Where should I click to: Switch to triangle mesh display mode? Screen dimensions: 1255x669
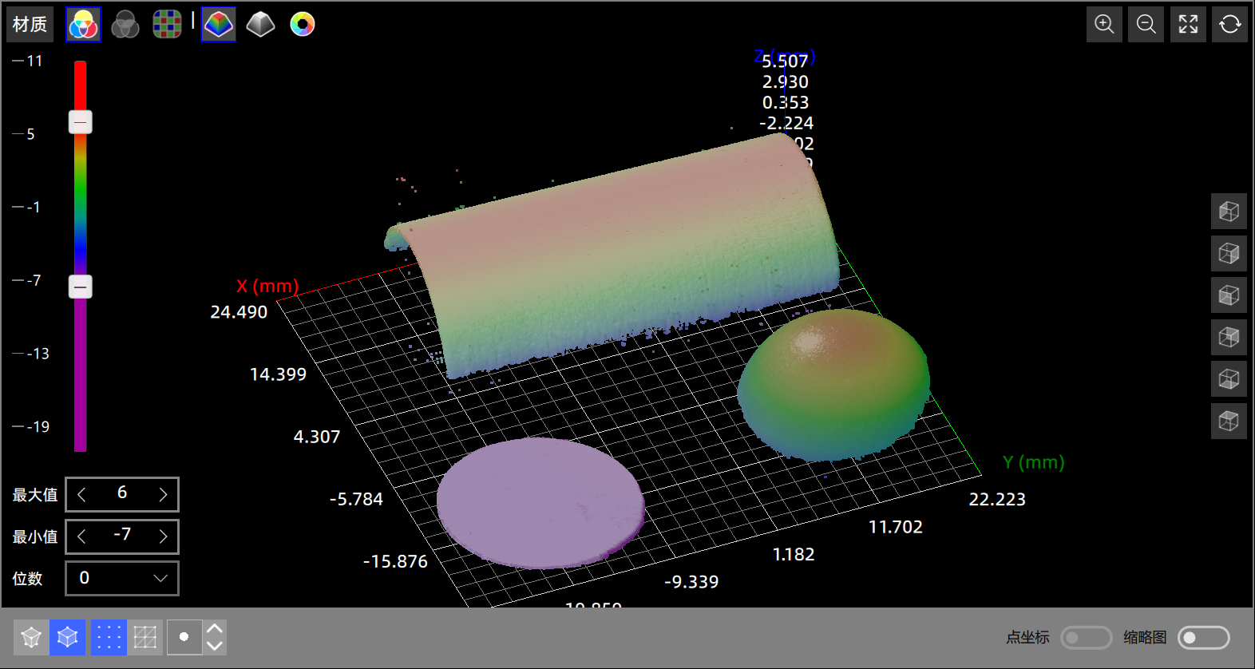coord(145,637)
